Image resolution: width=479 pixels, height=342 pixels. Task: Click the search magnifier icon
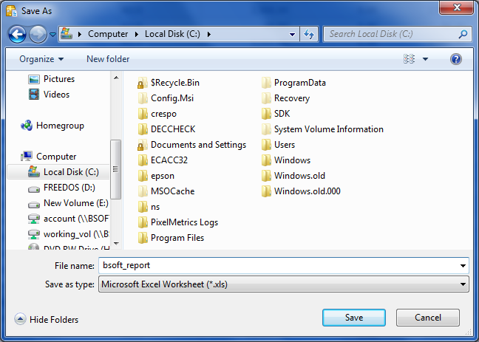pos(462,34)
